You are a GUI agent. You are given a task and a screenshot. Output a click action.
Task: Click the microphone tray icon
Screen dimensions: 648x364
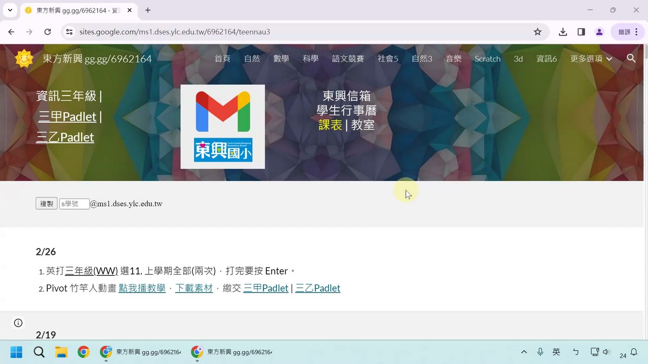coord(540,352)
